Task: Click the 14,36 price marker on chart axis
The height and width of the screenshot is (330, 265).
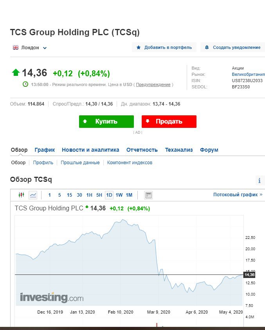Action: (x=249, y=274)
